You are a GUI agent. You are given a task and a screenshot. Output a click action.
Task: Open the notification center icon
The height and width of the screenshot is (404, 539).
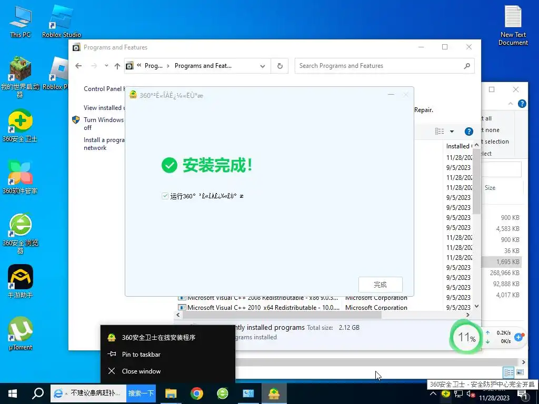tap(523, 395)
